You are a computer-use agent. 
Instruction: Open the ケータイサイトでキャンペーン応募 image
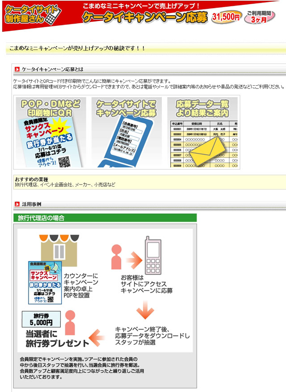click(126, 132)
